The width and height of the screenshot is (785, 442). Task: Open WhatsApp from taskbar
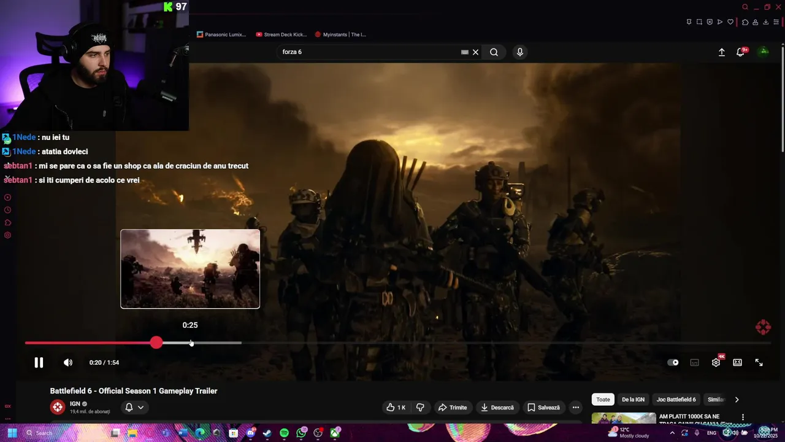(x=301, y=433)
